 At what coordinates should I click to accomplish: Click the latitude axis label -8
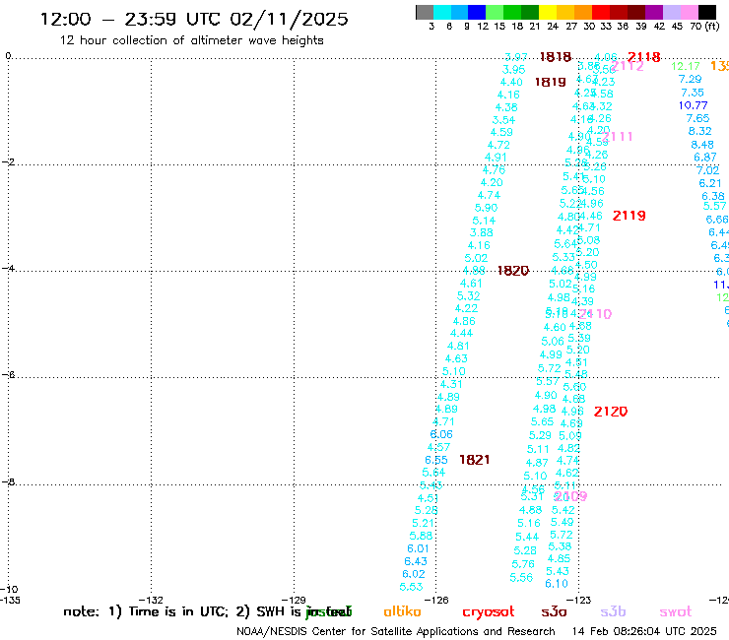click(8, 482)
